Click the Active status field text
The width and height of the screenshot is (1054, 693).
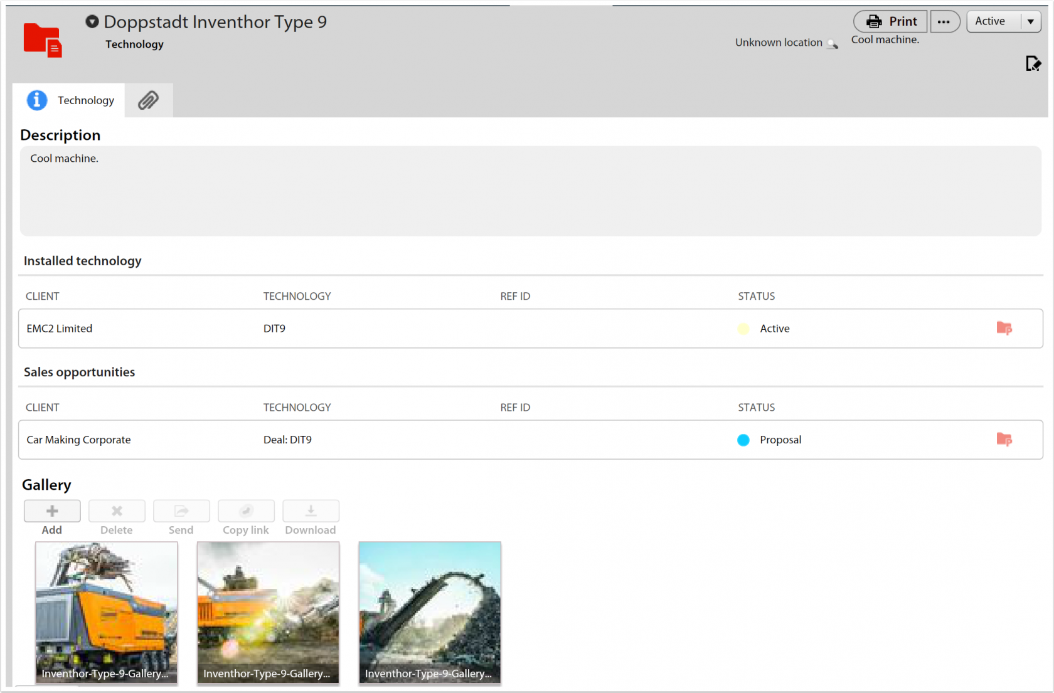click(990, 21)
